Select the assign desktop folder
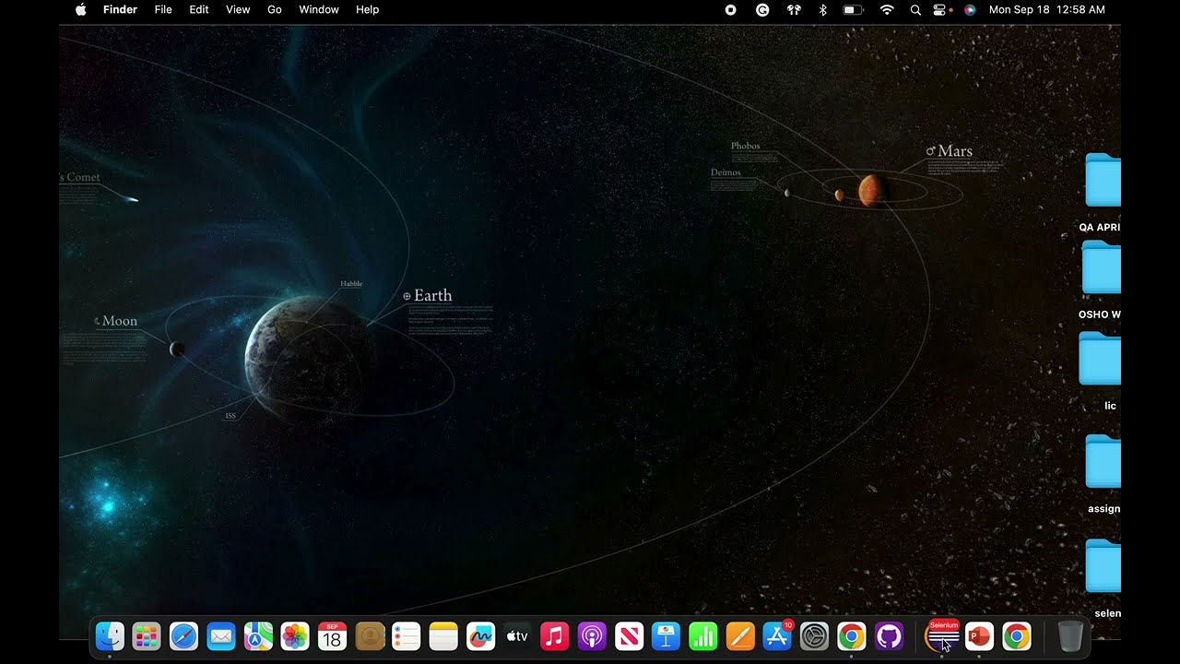The width and height of the screenshot is (1180, 664). click(x=1103, y=461)
